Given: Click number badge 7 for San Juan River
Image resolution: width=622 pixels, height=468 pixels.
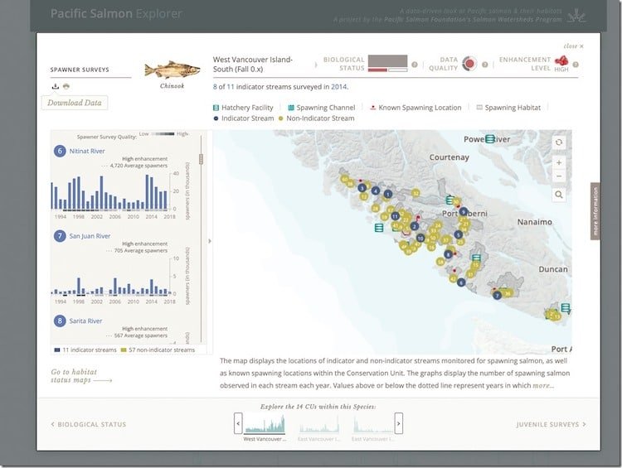Looking at the screenshot, I should coord(60,236).
